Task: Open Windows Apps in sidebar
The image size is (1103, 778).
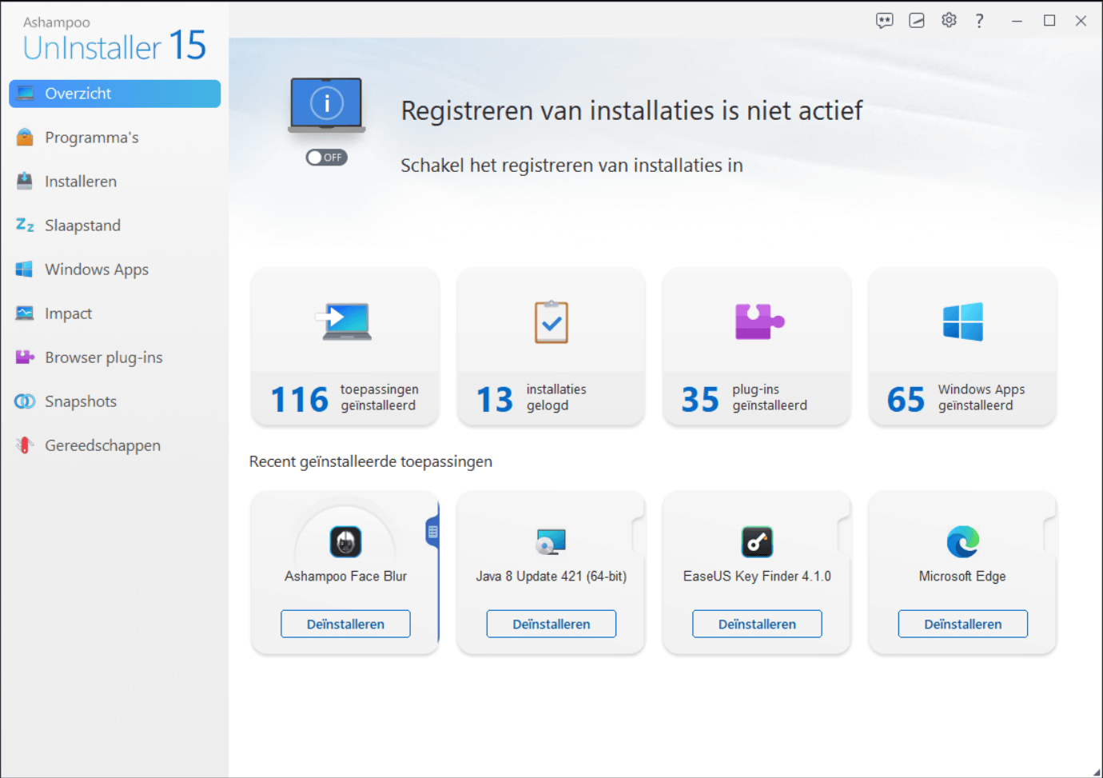Action: tap(114, 269)
